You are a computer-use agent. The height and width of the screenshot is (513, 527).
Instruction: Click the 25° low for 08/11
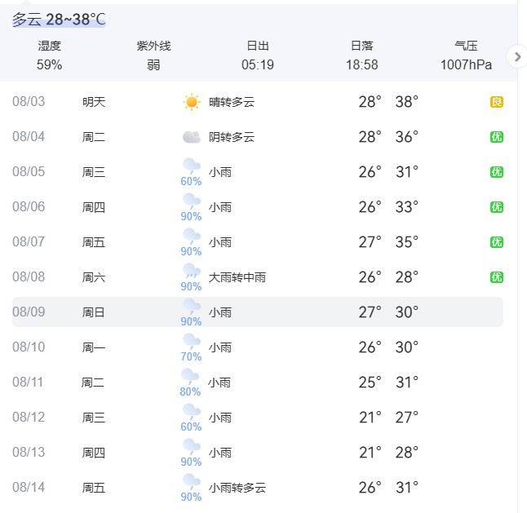coord(370,383)
